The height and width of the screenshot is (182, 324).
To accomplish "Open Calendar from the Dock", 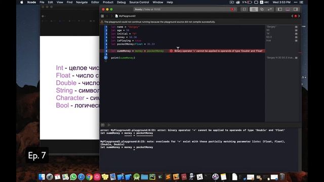I will point(57,177).
